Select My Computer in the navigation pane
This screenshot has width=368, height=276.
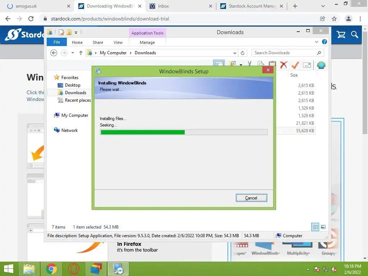point(75,115)
